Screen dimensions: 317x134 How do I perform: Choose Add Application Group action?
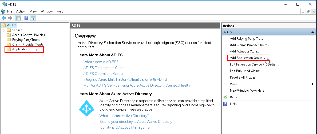click(x=247, y=58)
